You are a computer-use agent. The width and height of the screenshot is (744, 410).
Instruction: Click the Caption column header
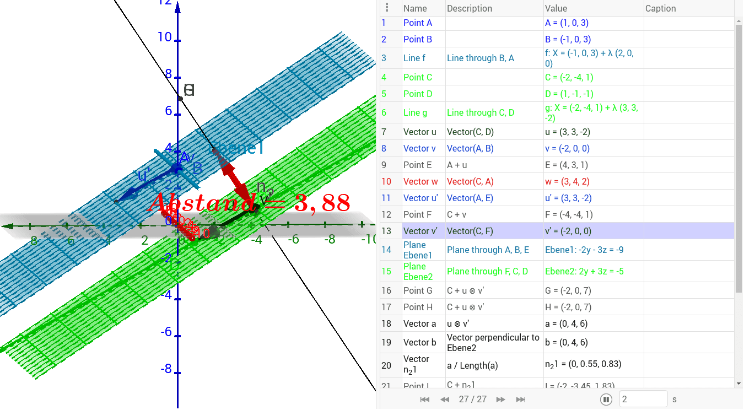pos(660,8)
